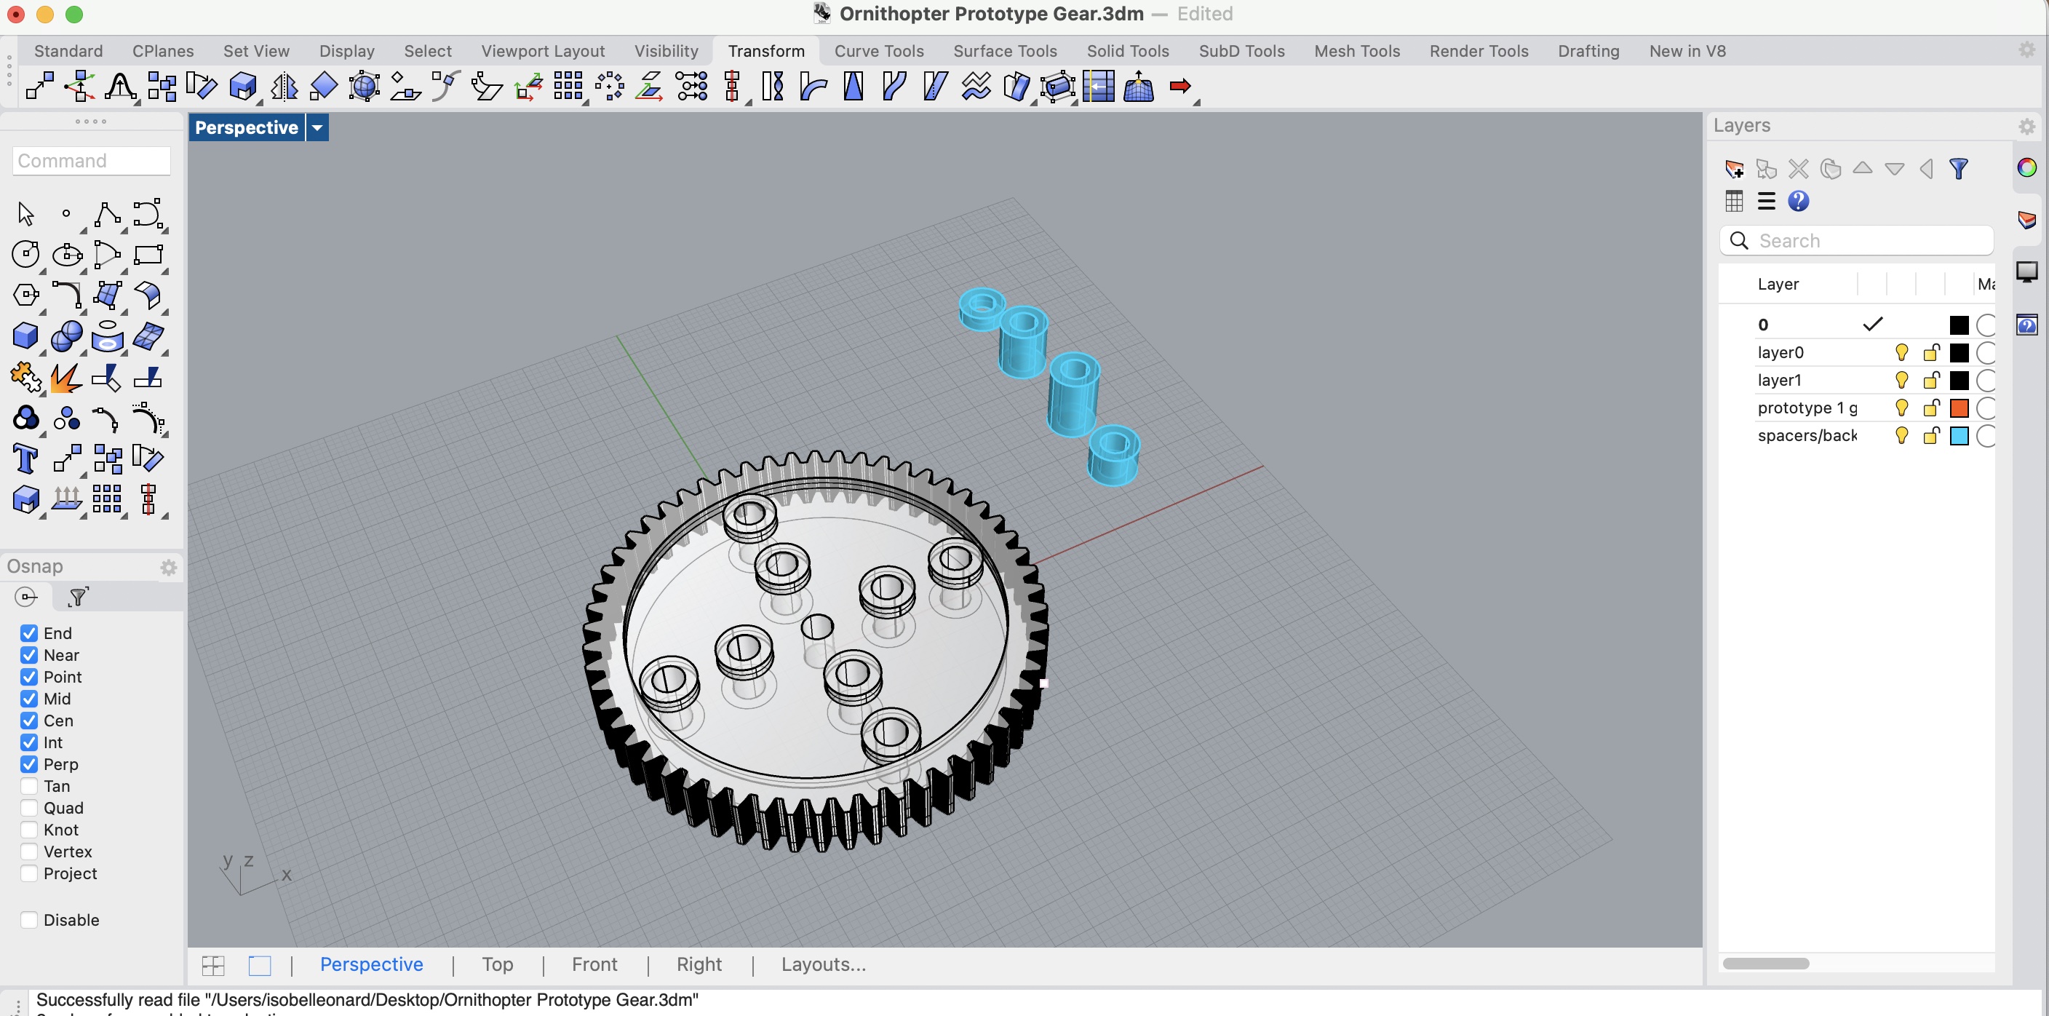Open Osnap panel gear options
This screenshot has width=2049, height=1016.
(x=169, y=567)
